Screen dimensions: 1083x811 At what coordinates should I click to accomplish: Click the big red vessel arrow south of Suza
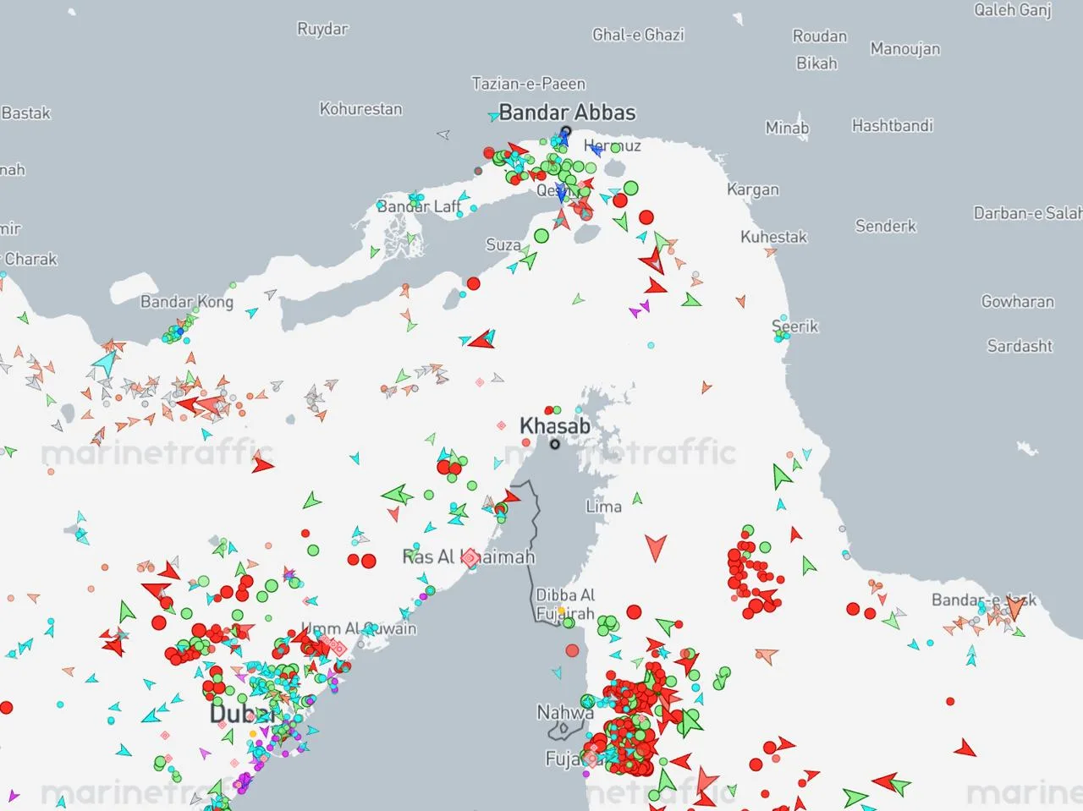pos(482,340)
